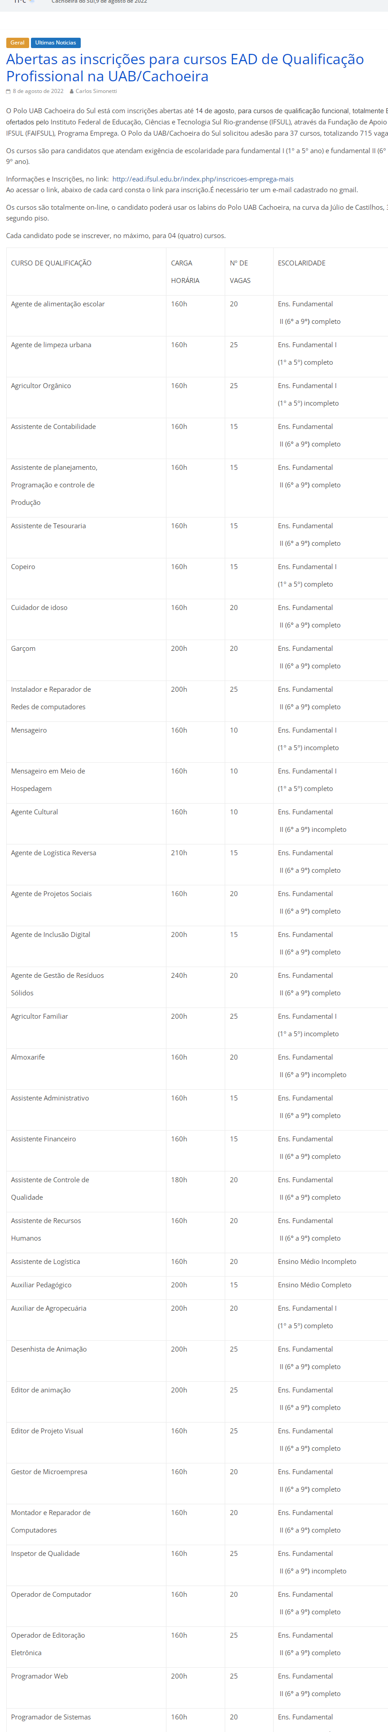Click the Agente de alimentação escolar cell
The height and width of the screenshot is (1732, 388).
click(x=58, y=304)
